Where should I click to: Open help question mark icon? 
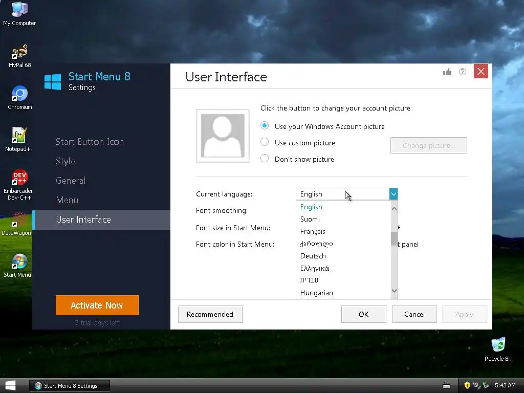(x=463, y=72)
